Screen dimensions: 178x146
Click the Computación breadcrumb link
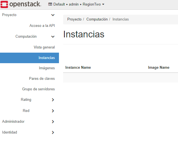97,19
